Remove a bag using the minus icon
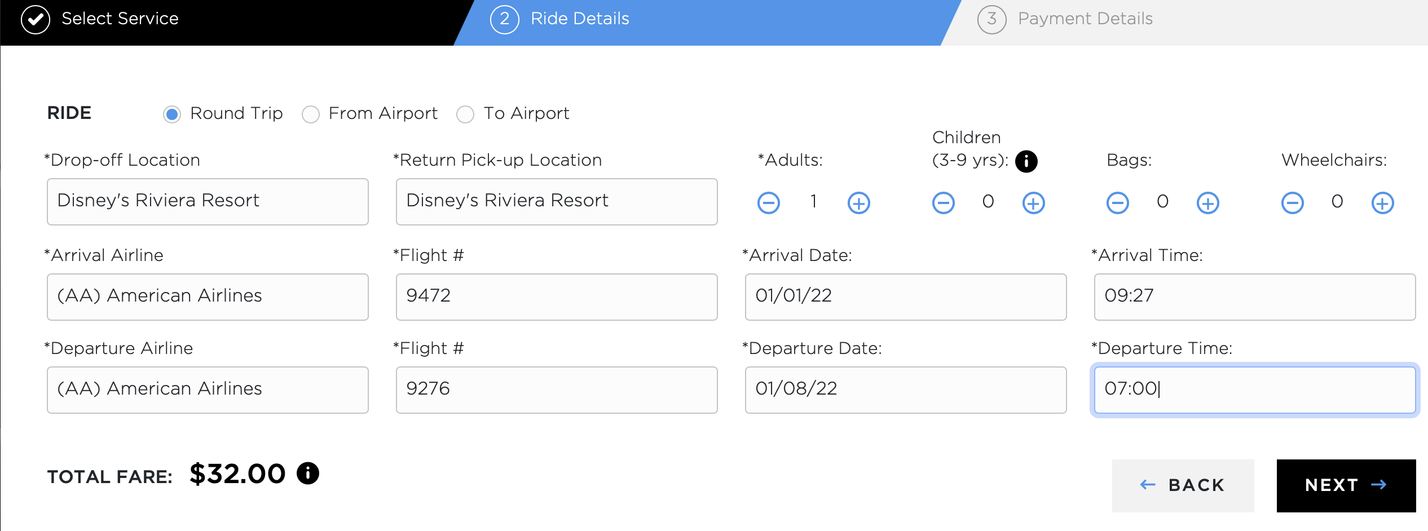The width and height of the screenshot is (1428, 531). tap(1117, 202)
